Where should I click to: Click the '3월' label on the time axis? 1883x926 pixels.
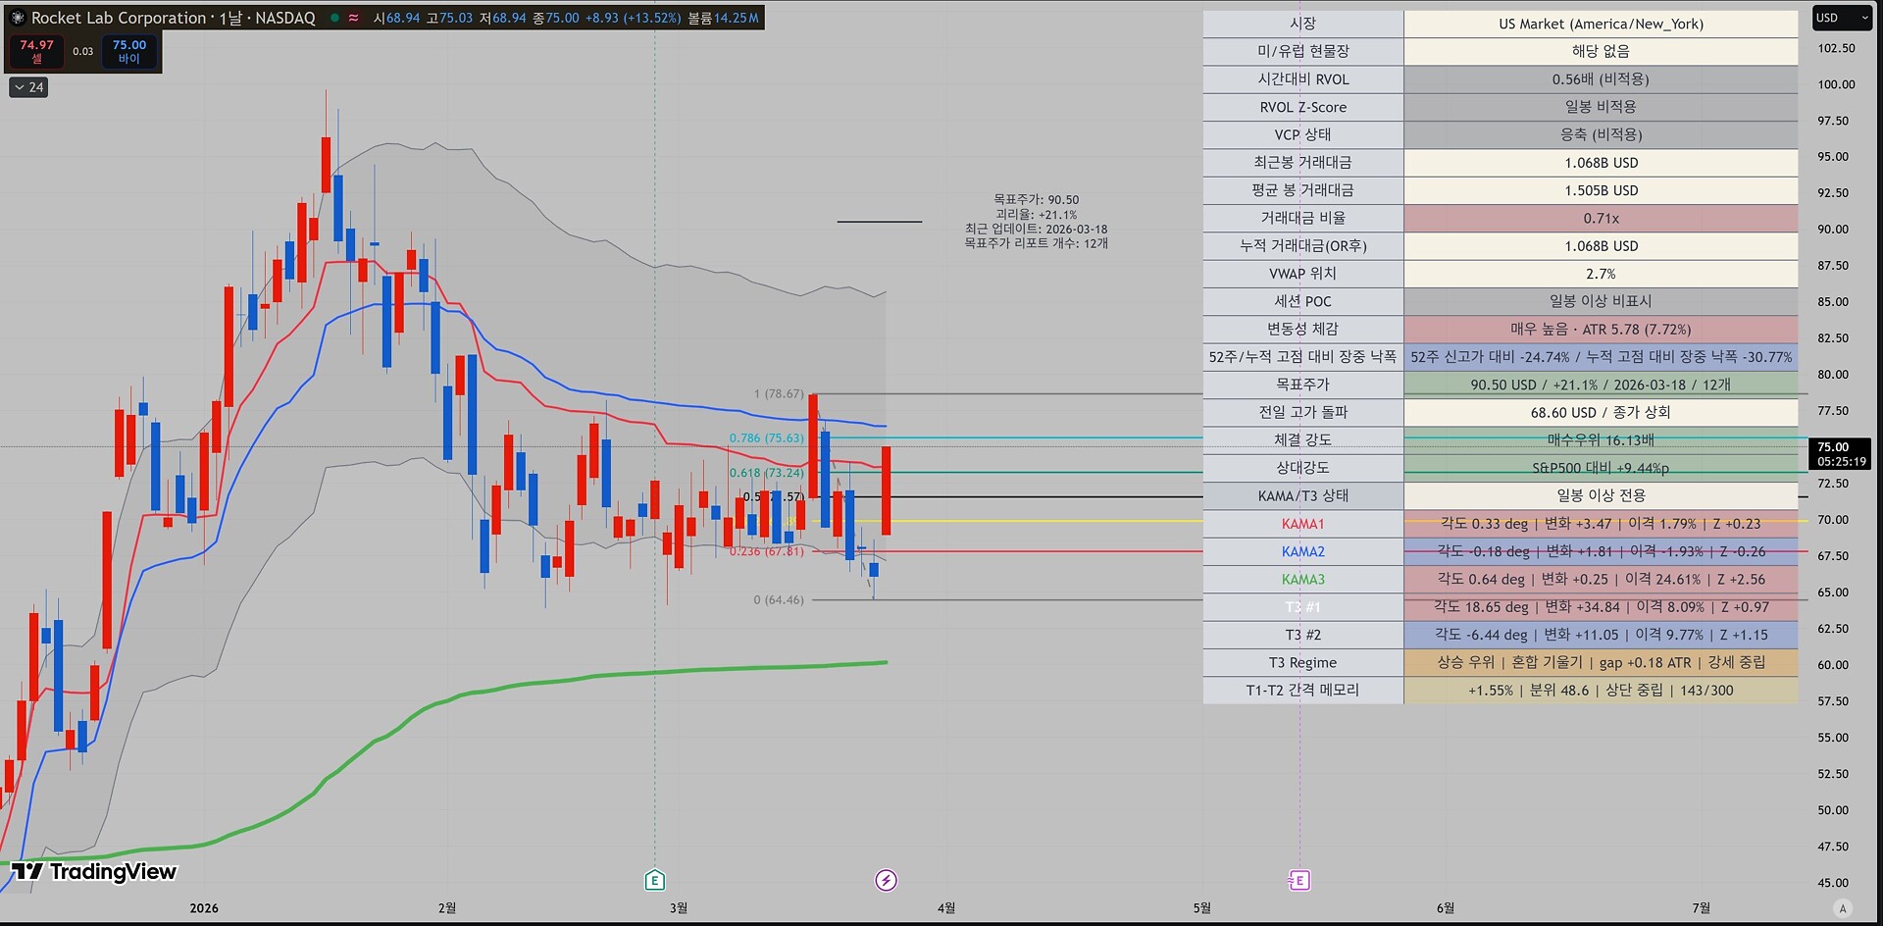point(679,908)
